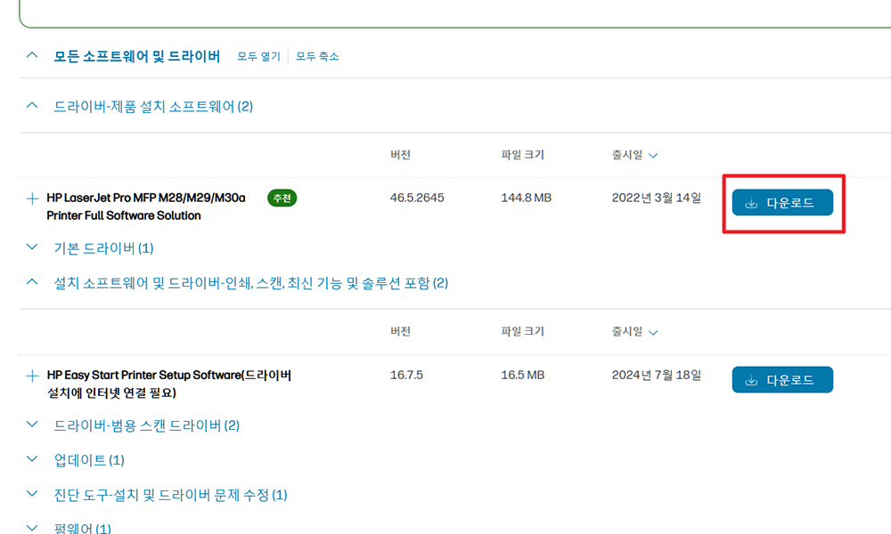891x534 pixels.
Task: Click the 다운로드 button for HP Easy Start
Action: pyautogui.click(x=782, y=379)
